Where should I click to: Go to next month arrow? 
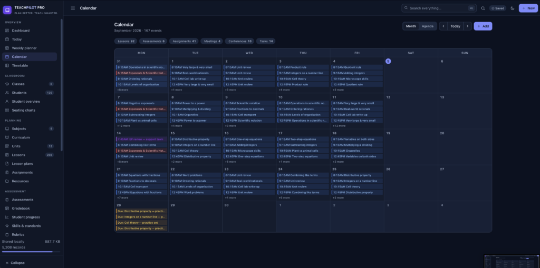(x=467, y=26)
